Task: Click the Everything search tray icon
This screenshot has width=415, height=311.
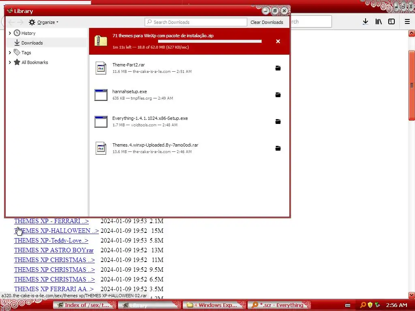Action: [363, 305]
